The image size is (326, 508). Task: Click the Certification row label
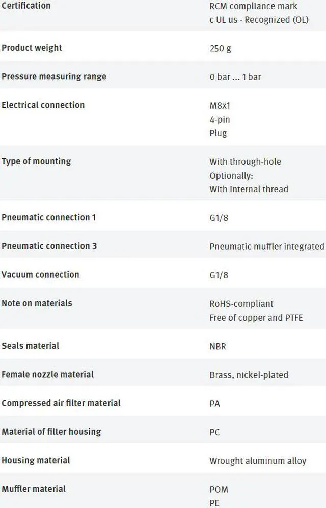[26, 6]
